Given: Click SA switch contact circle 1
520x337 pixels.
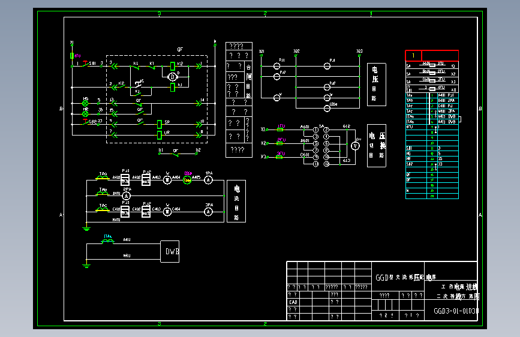Looking at the screenshot, I should (315, 130).
